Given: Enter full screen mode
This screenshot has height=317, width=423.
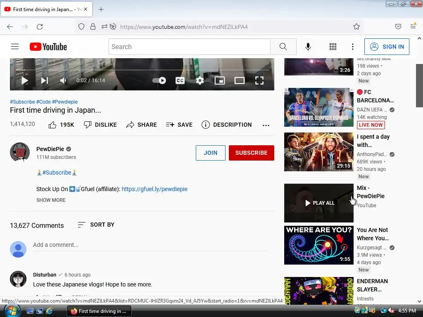Looking at the screenshot, I should click(x=259, y=80).
